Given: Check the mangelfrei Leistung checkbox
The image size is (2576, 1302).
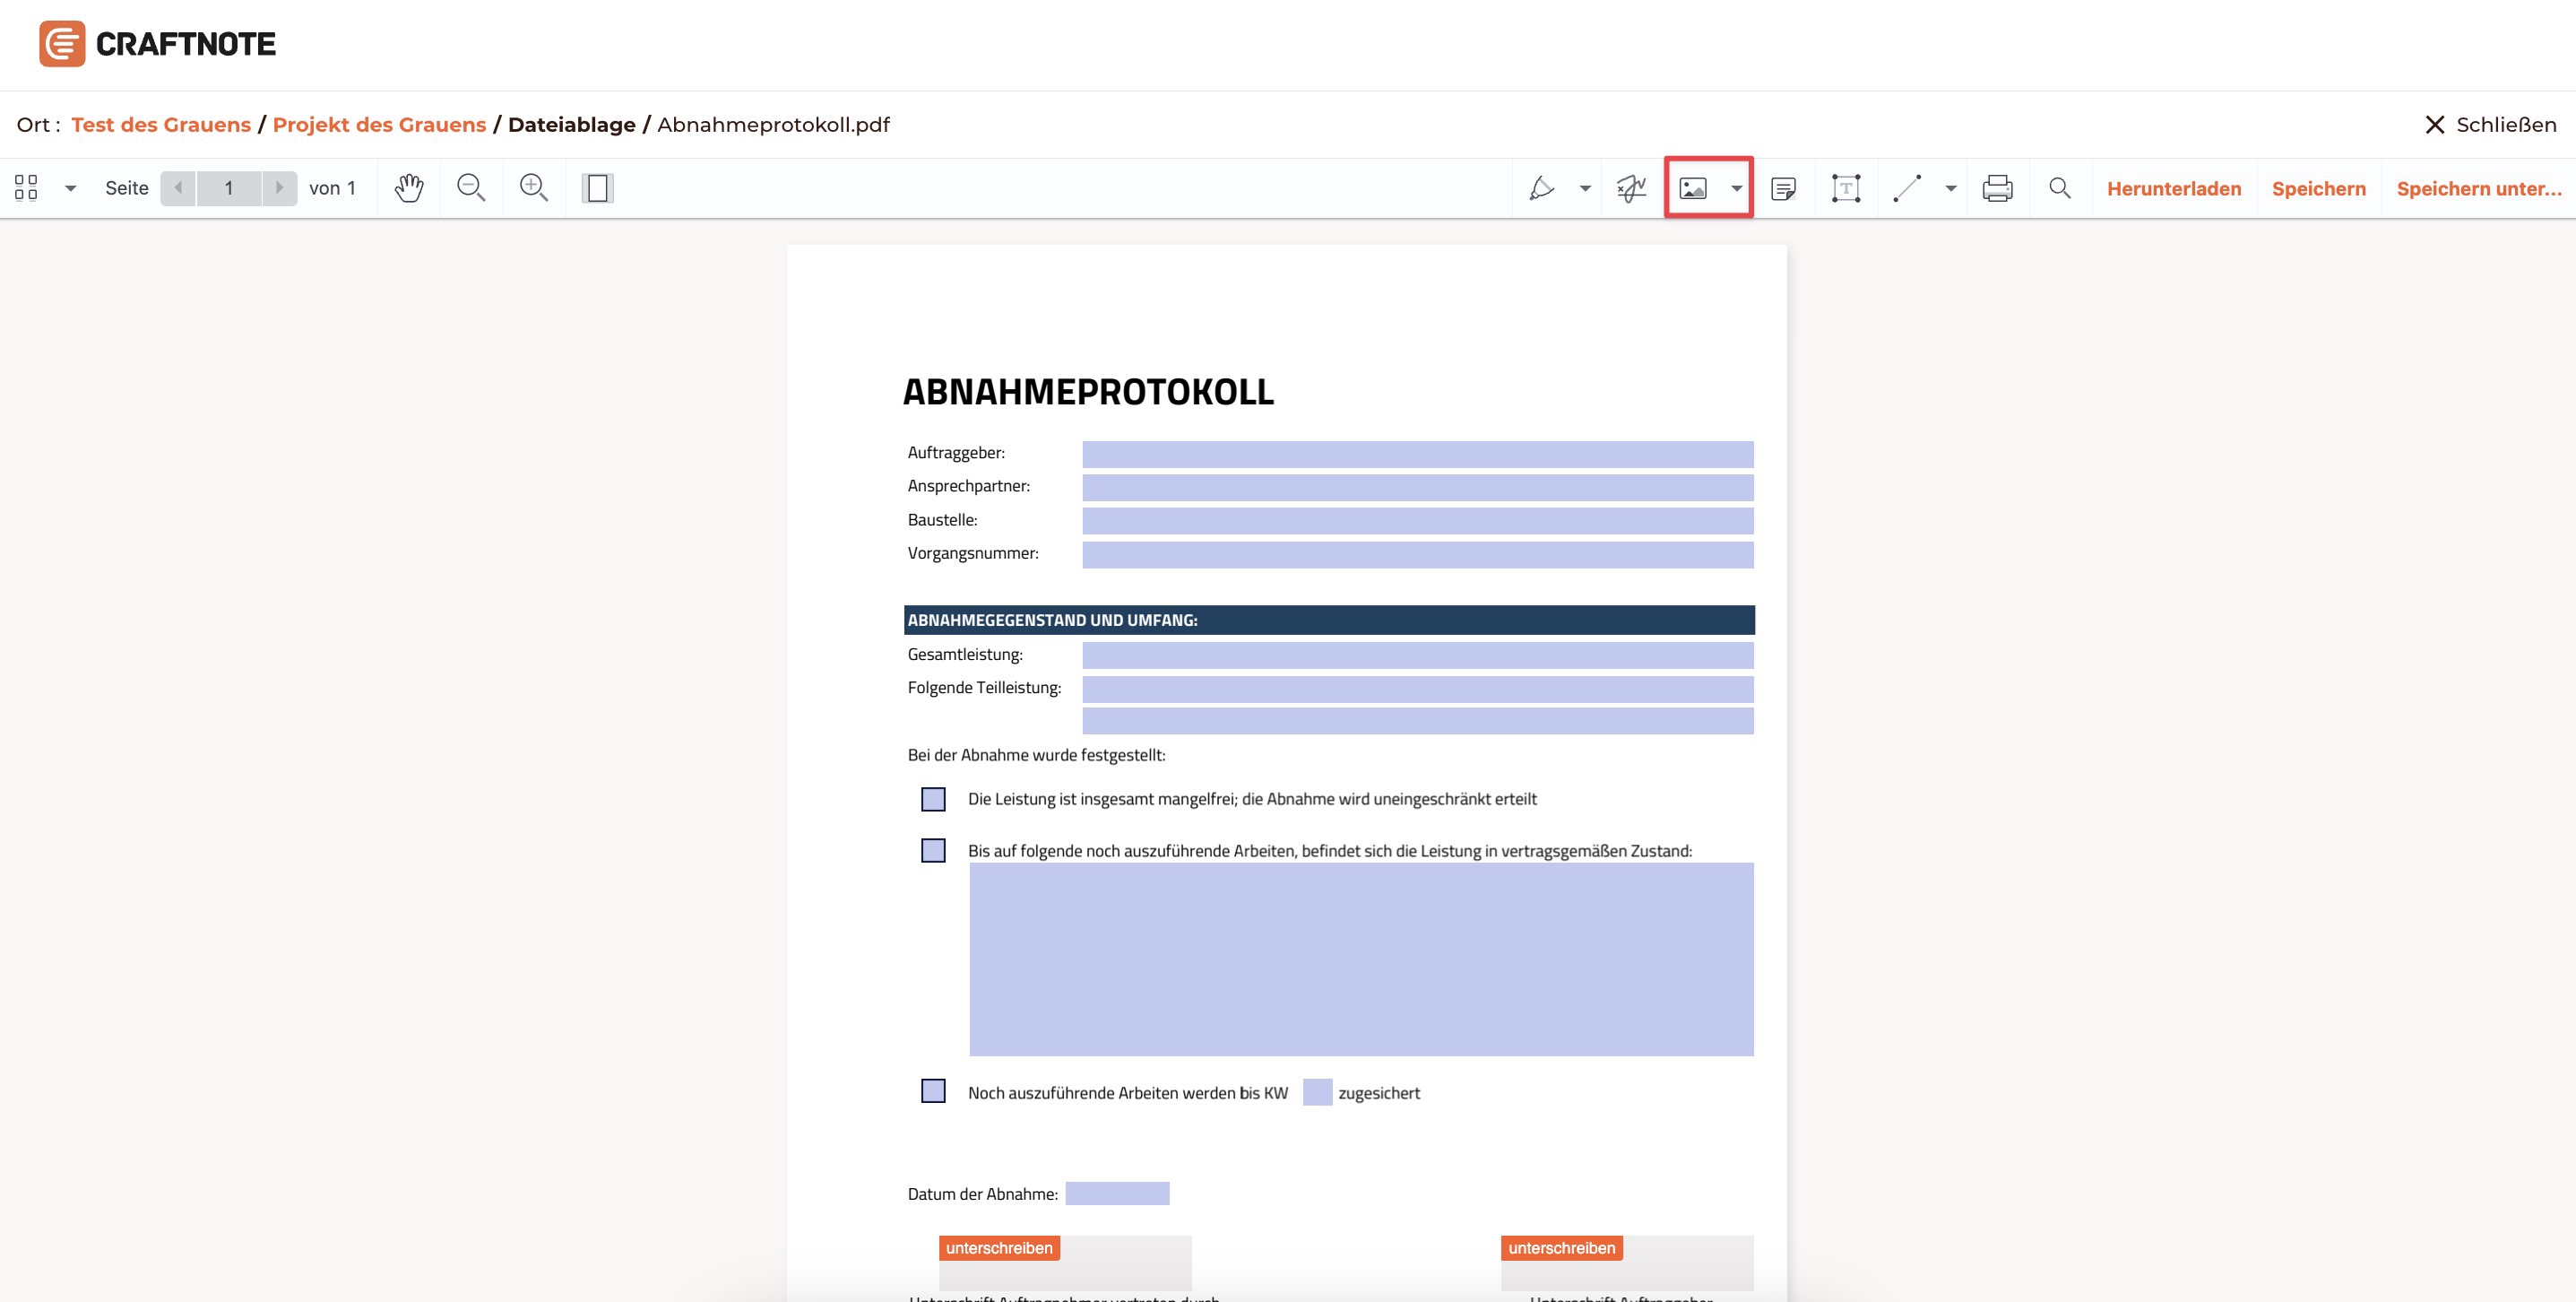Looking at the screenshot, I should 933,799.
